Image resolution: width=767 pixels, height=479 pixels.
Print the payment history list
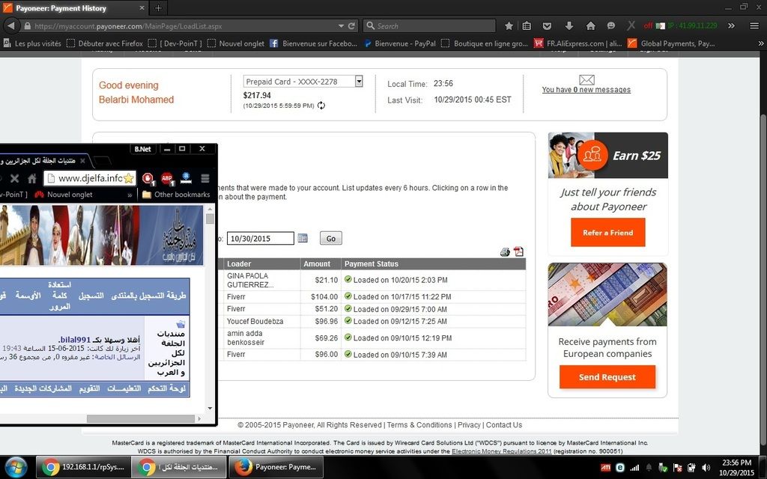coord(505,251)
